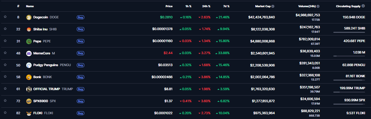Star Dogecoin to add to watchlist
The width and height of the screenshot is (371, 119).
tap(5, 17)
